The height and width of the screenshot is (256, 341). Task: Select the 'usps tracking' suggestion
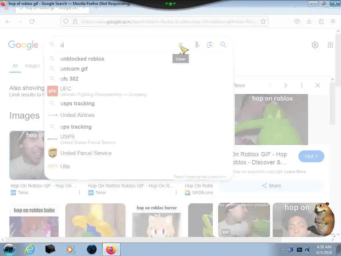tap(138, 103)
